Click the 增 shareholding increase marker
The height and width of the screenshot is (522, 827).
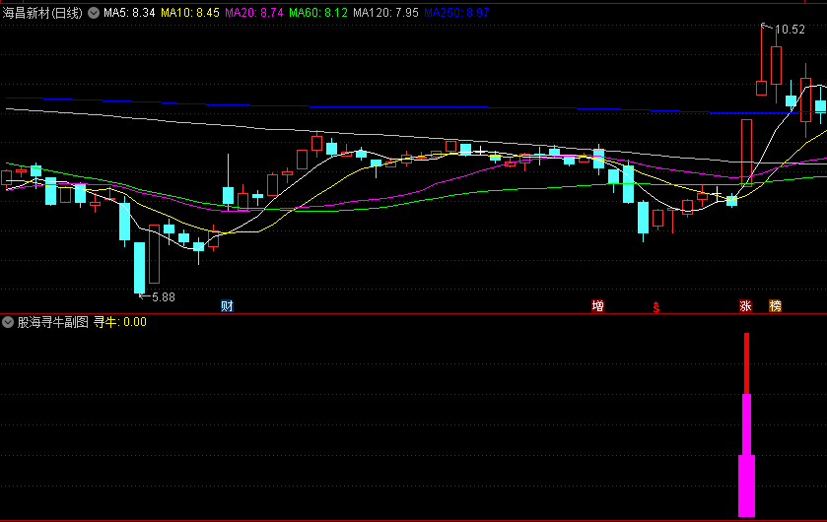pyautogui.click(x=597, y=306)
